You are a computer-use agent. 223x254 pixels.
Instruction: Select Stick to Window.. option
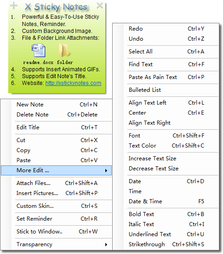coord(56,232)
